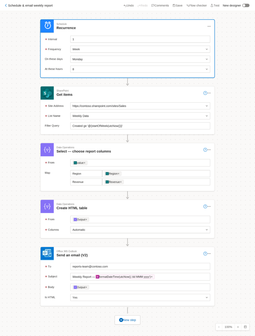Click the Filter Query input field
The image size is (255, 336).
coord(140,126)
